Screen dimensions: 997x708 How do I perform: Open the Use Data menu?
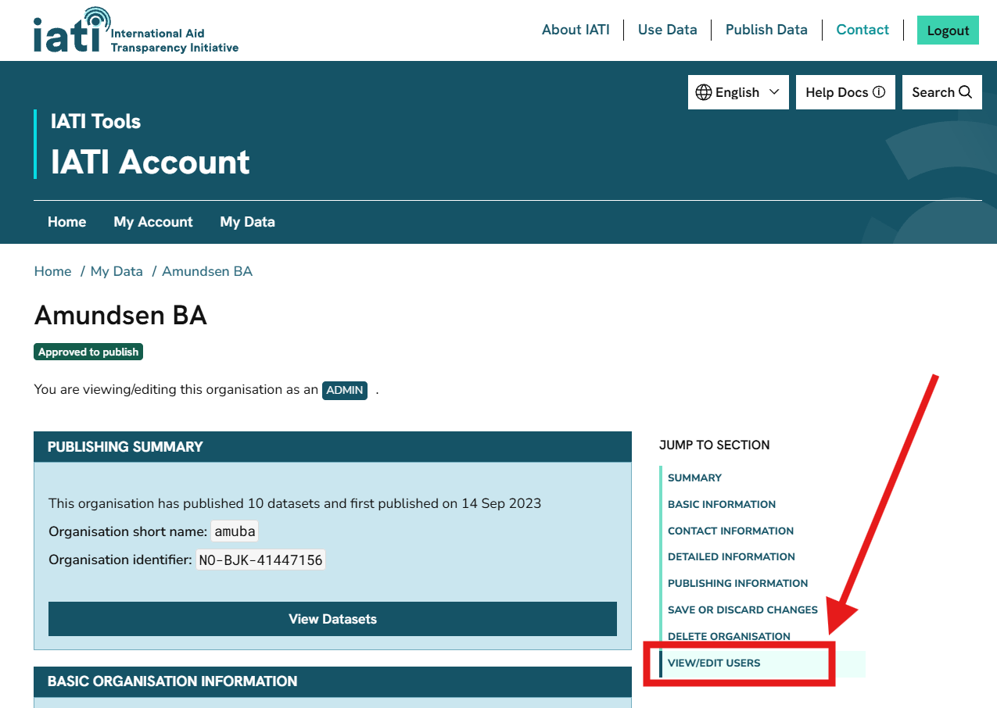pos(667,30)
